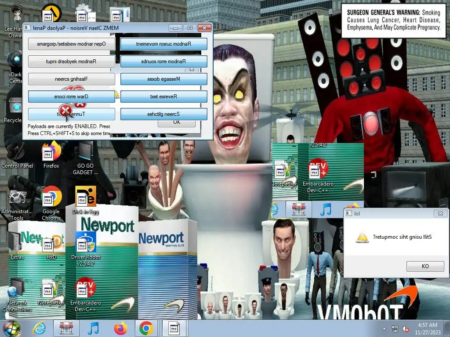The image size is (450, 337).
Task: Open the clock showing 4:57 AM
Action: (x=428, y=329)
